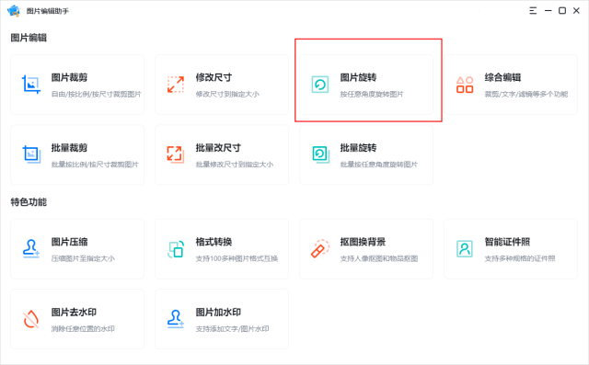Screen dimensions: 589x365
Task: Click description 消除任意位置的水印
Action: 83,328
